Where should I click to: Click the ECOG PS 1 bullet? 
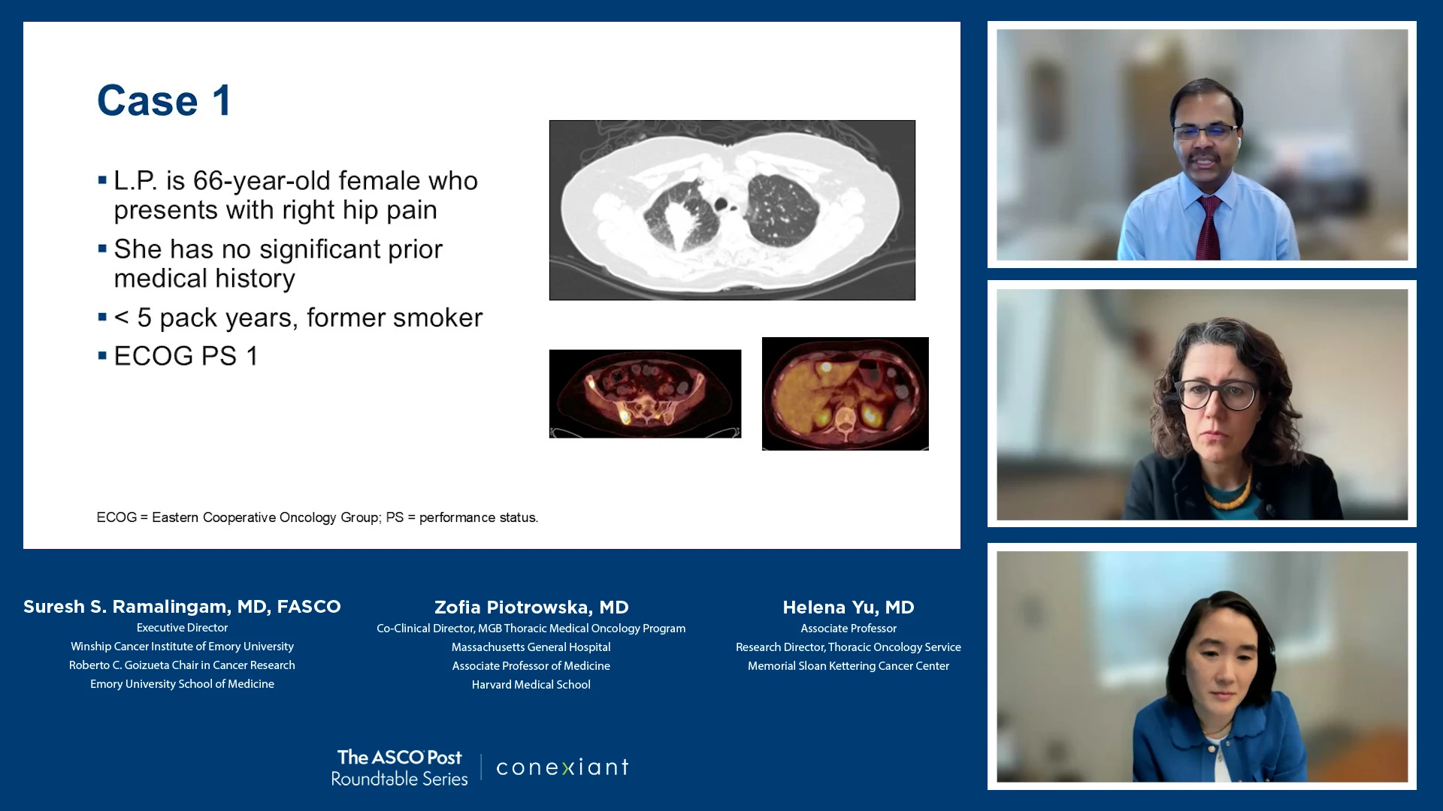click(x=186, y=356)
